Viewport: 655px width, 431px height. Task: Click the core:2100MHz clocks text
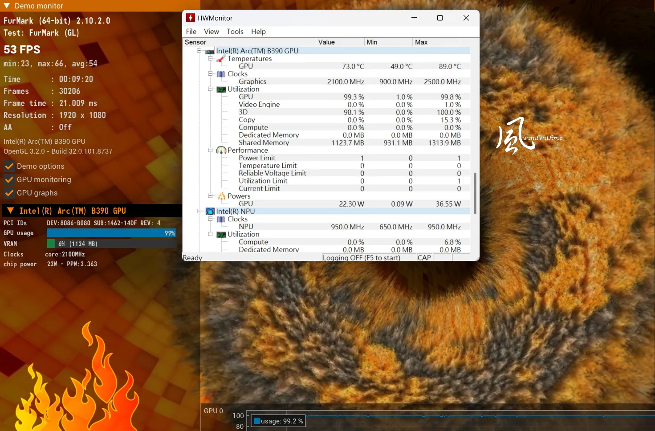click(65, 254)
